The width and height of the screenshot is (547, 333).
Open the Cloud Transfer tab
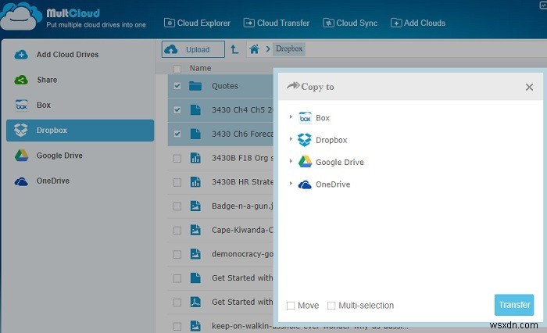tap(277, 23)
